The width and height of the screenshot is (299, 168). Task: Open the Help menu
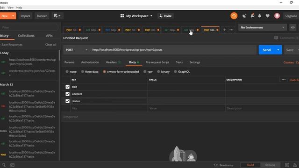tap(19, 7)
